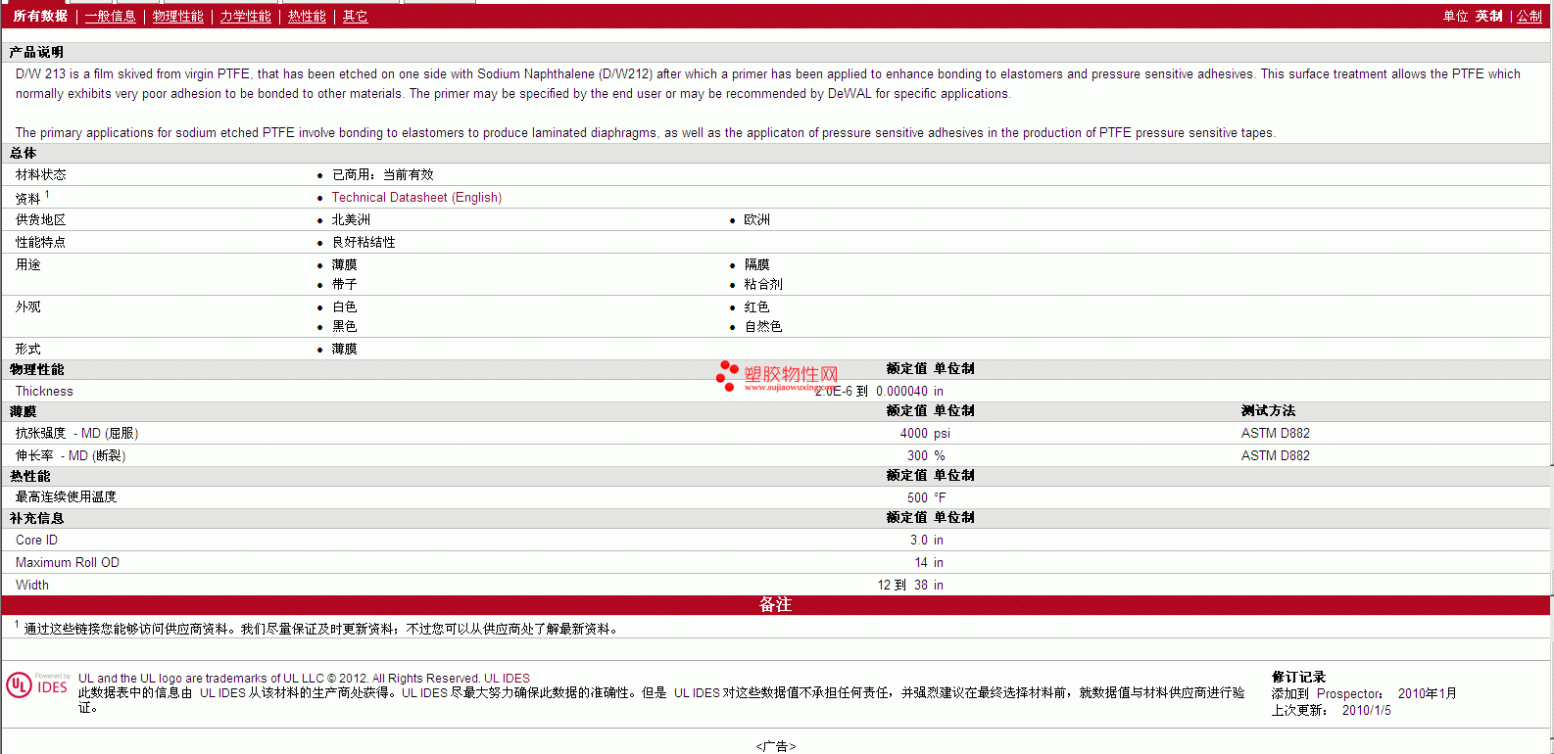Go to the 热性能 tab
The width and height of the screenshot is (1554, 754).
(x=307, y=16)
